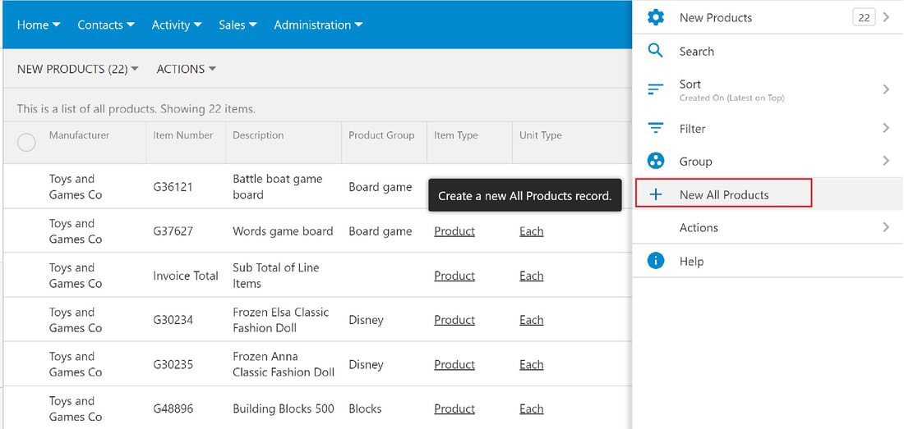Click the Group circle icon

tap(656, 161)
